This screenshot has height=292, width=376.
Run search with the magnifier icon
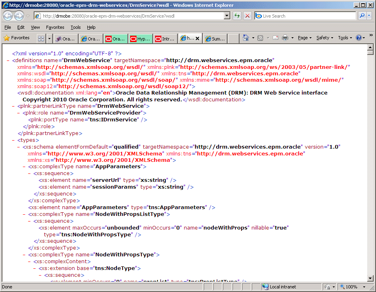362,16
